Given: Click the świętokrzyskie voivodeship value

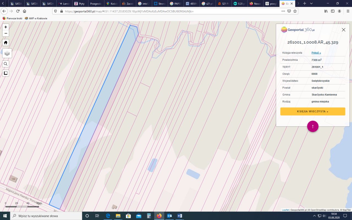Looking at the screenshot, I should 321,81.
